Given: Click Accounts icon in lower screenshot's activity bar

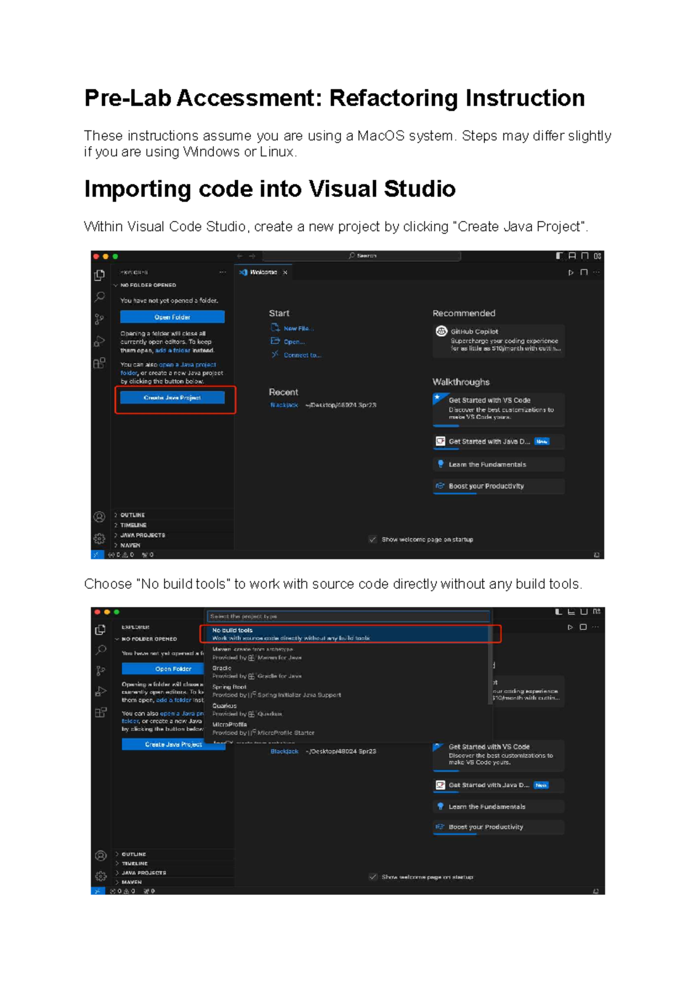Looking at the screenshot, I should pos(100,855).
